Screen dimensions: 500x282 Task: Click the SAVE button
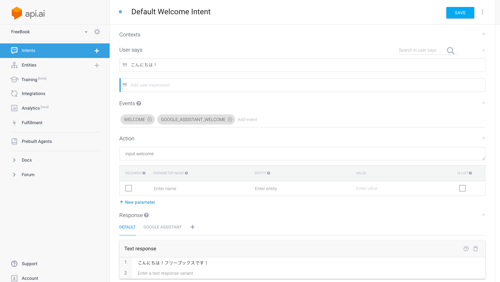click(x=460, y=13)
